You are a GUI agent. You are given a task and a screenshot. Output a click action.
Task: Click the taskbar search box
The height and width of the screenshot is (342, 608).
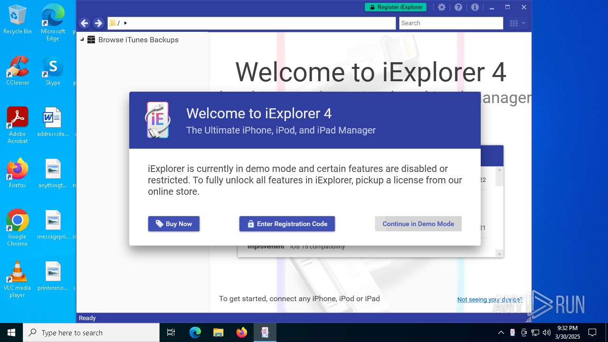click(91, 332)
